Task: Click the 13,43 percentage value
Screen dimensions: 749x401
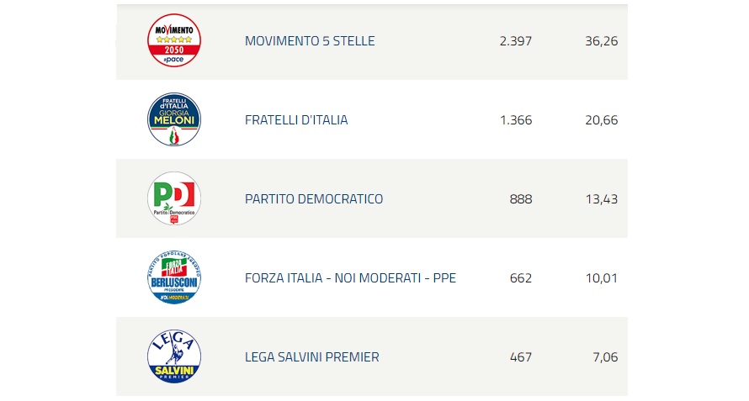Action: coord(602,199)
